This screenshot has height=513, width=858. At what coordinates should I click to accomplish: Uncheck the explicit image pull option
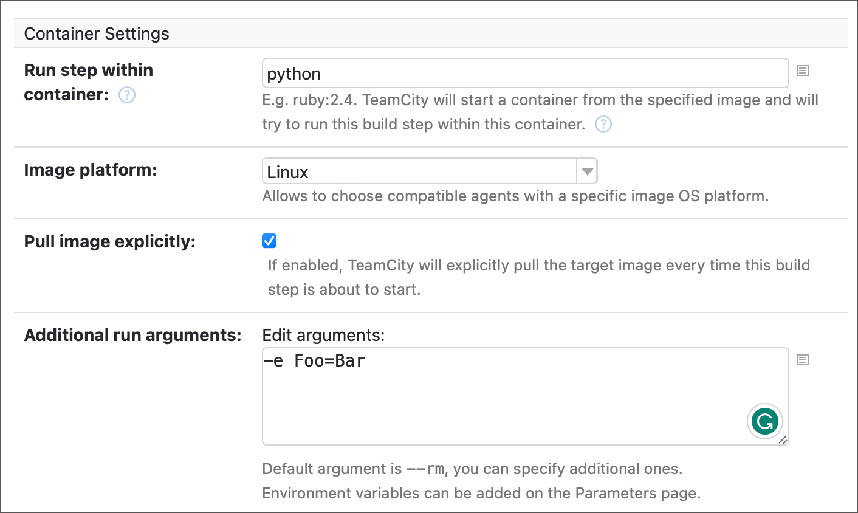tap(269, 241)
